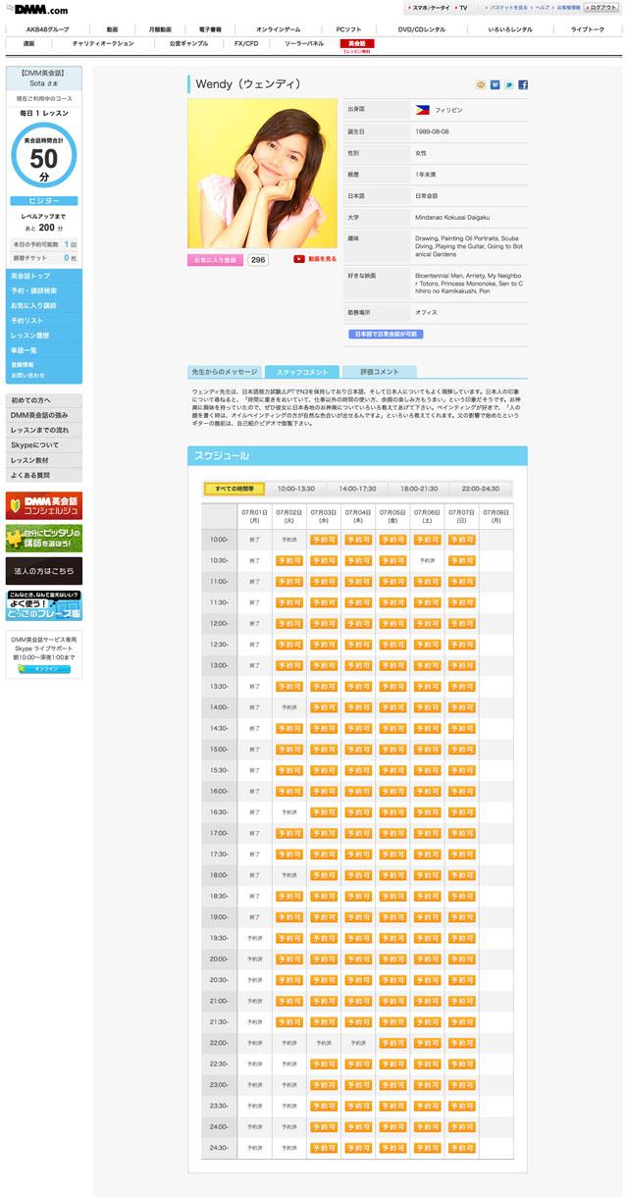Click the Skype オンライン status badge

(44, 668)
